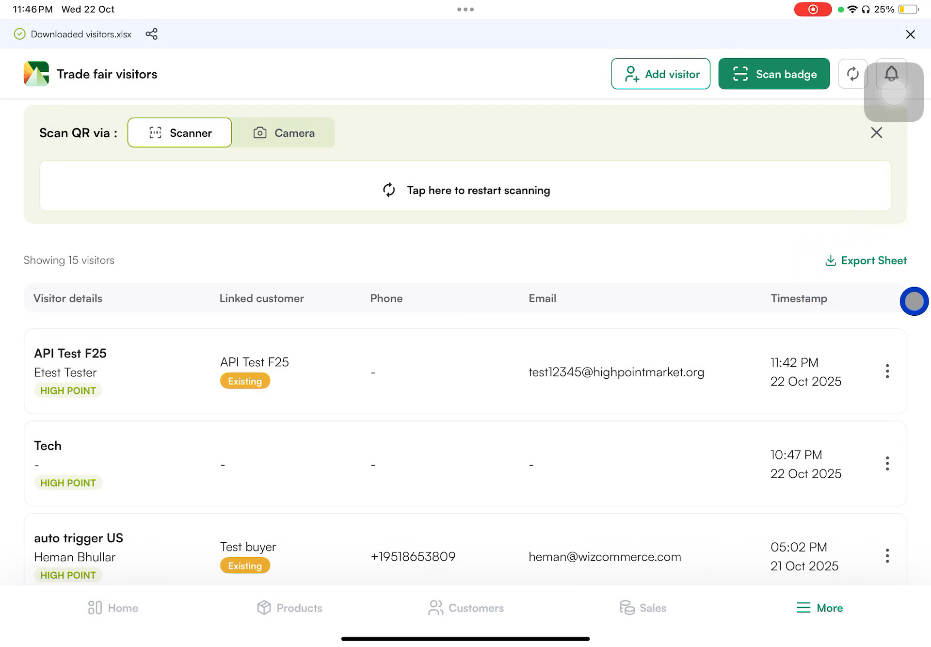This screenshot has width=931, height=647.
Task: Close the Scan QR panel
Action: [876, 132]
